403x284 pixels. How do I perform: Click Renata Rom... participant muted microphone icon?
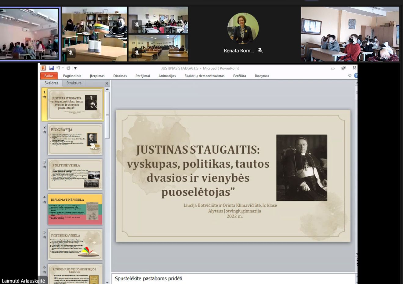(x=260, y=50)
